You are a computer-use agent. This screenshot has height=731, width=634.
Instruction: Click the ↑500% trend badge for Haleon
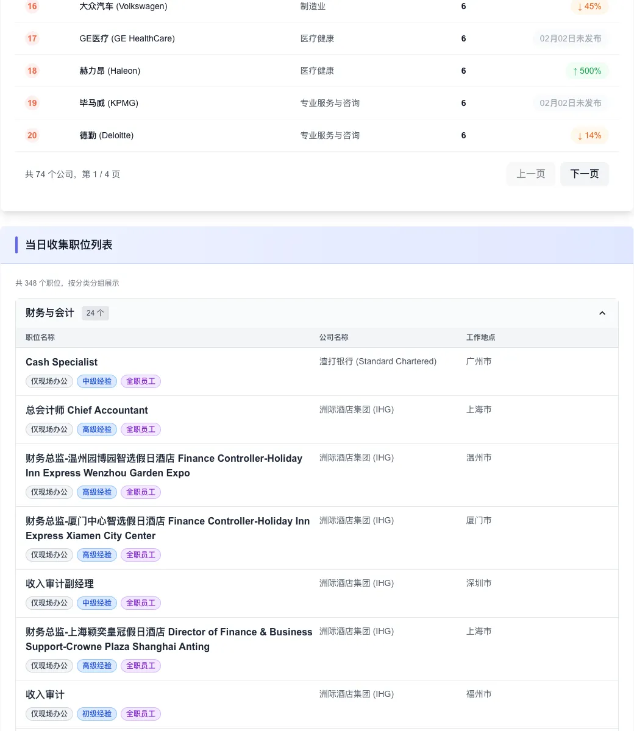pos(587,71)
